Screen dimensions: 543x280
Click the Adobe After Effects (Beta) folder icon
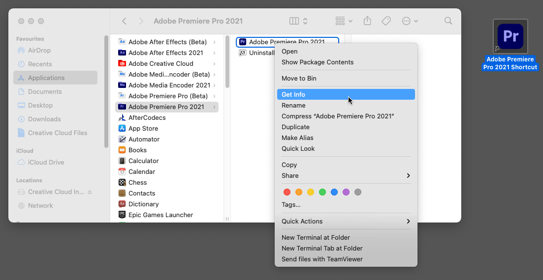tap(122, 42)
